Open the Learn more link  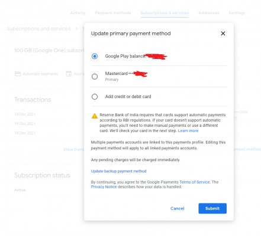click(x=188, y=131)
